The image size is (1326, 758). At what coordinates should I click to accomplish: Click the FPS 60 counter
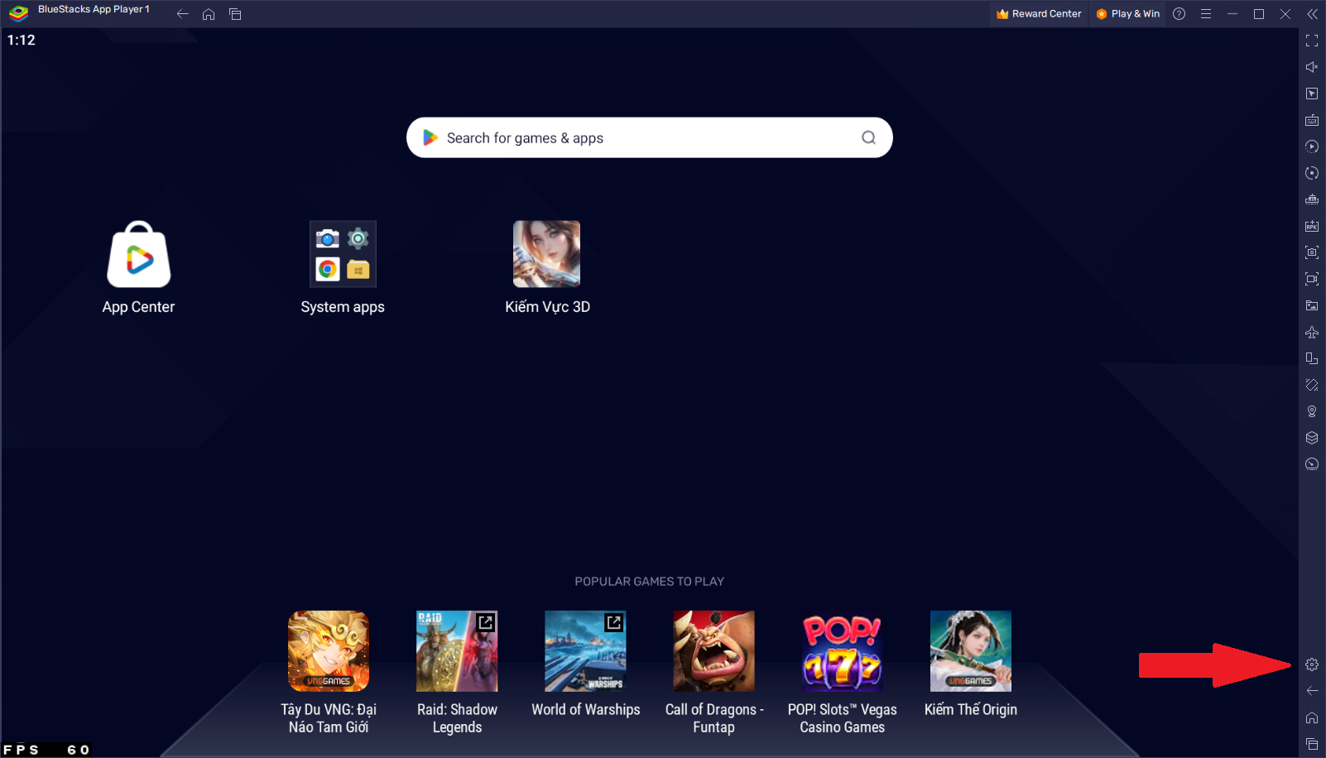coord(46,750)
